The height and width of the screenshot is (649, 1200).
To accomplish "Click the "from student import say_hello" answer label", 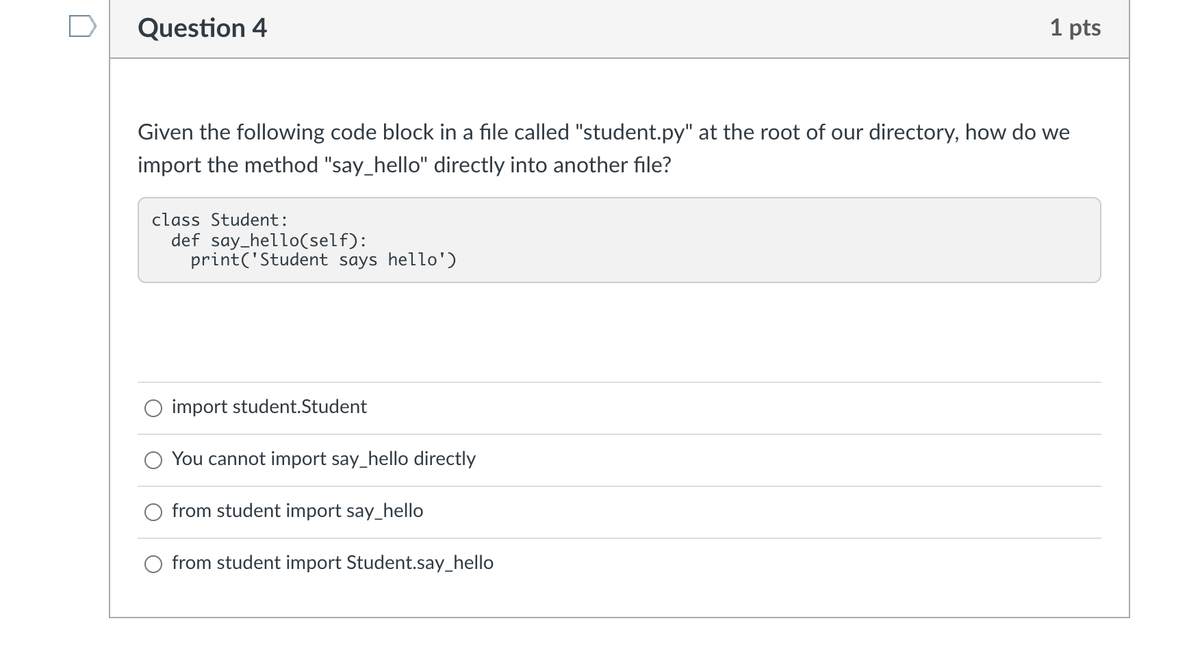I will point(297,511).
